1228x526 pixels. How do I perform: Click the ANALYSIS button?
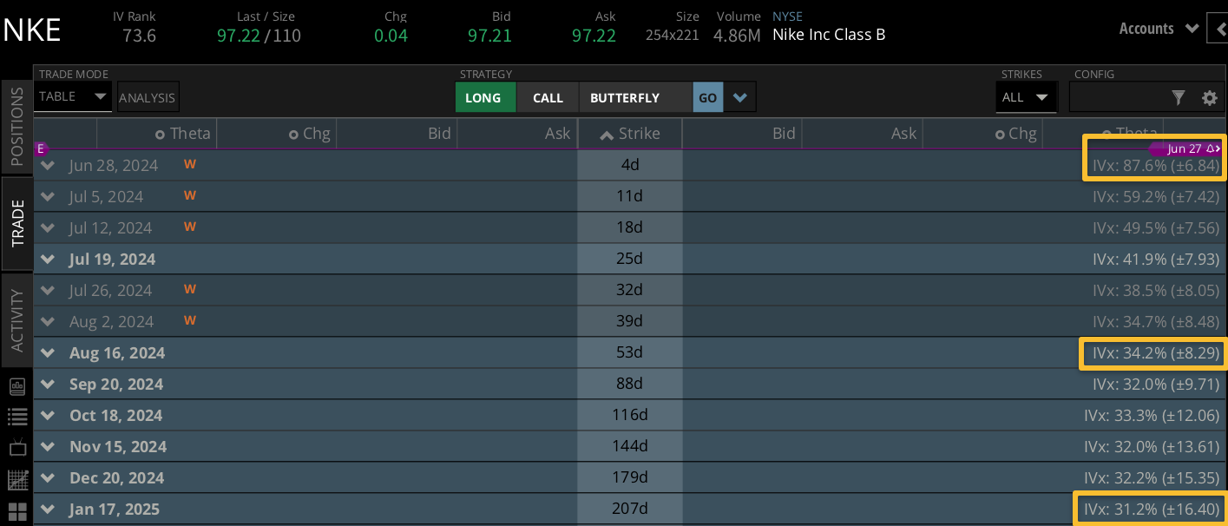pos(148,98)
